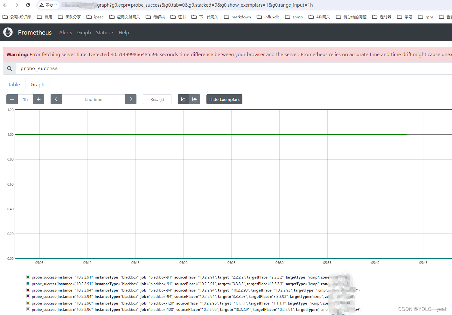Open the ipsec bookmark folder
The width and height of the screenshot is (452, 315).
pos(95,17)
